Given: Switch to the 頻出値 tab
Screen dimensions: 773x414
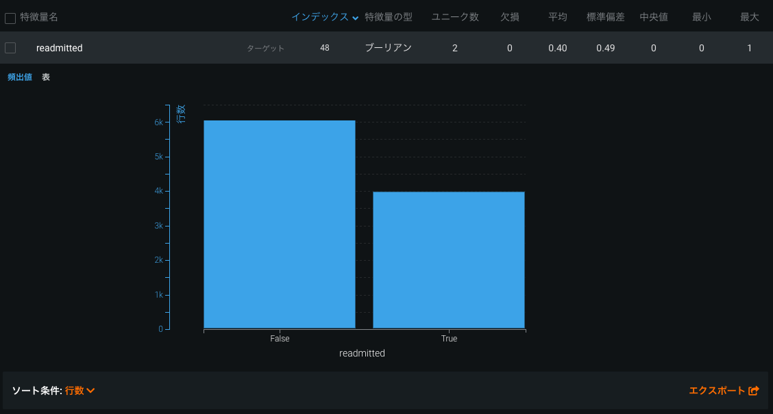Looking at the screenshot, I should coord(20,77).
